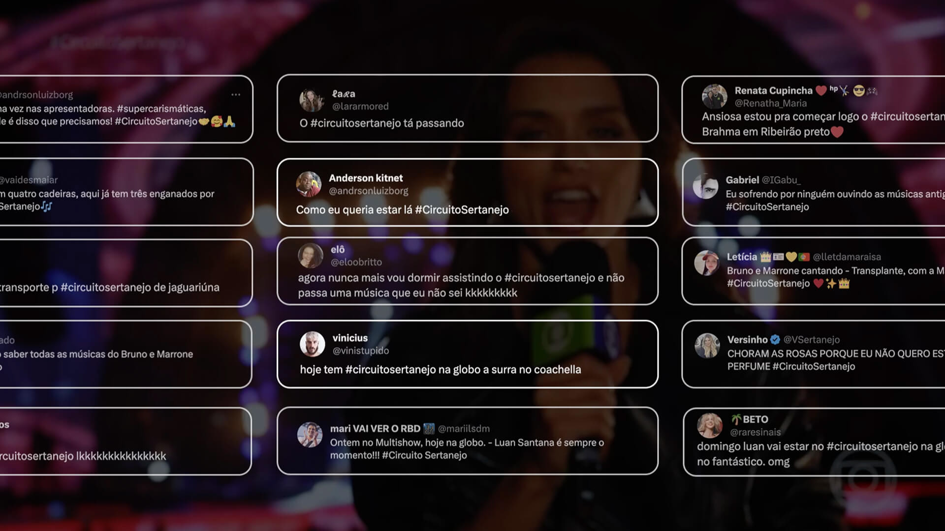Open the three-dot tweet options menu
Viewport: 945px width, 531px height.
[x=236, y=94]
